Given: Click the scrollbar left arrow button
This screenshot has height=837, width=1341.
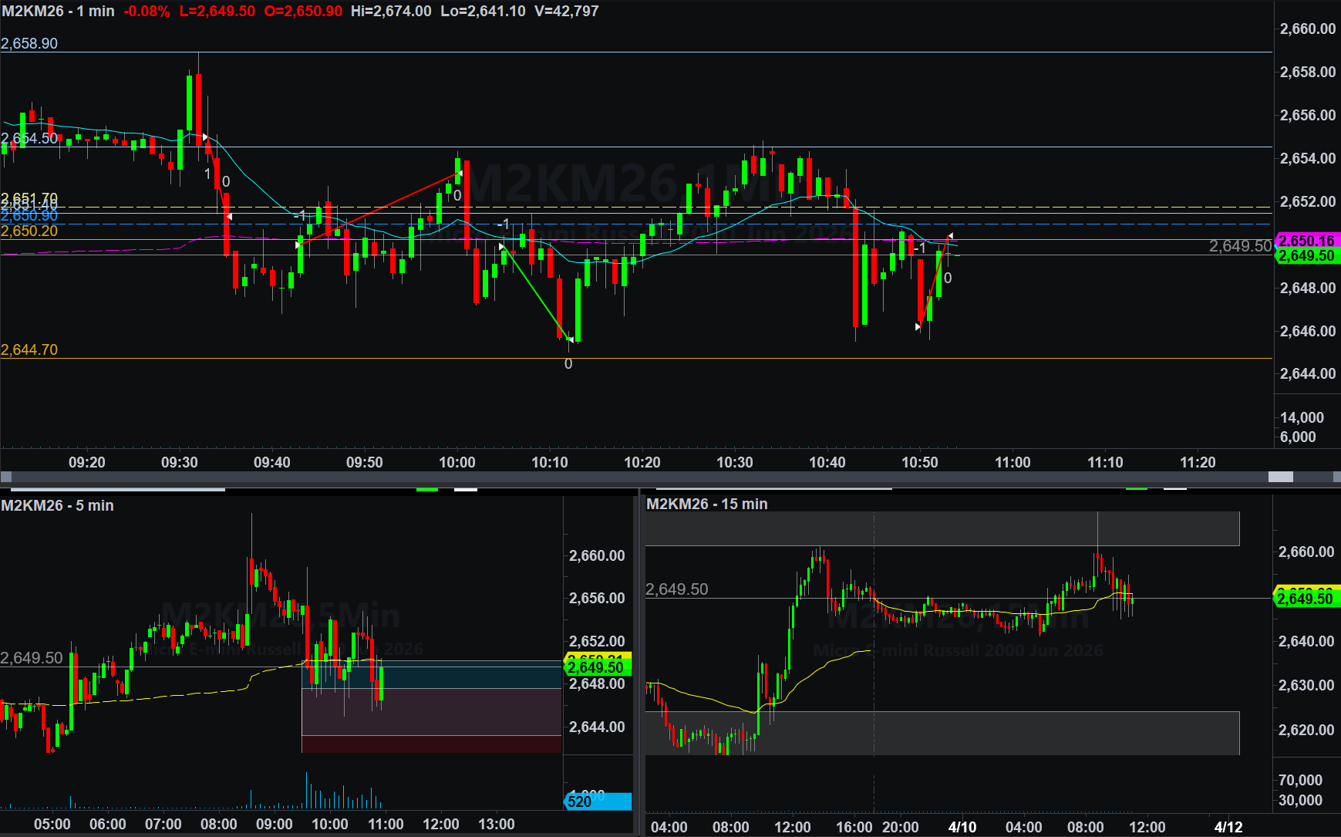Looking at the screenshot, I should pyautogui.click(x=6, y=478).
